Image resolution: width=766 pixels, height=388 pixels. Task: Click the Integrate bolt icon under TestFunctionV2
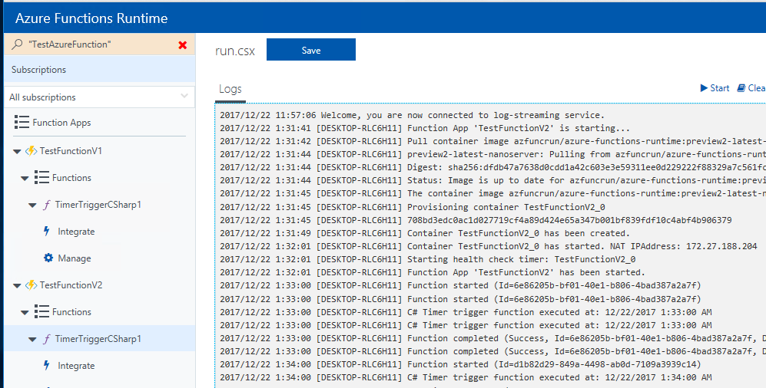coord(47,365)
